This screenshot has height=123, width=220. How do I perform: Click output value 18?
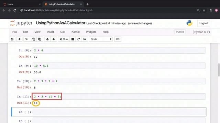[x=36, y=103]
